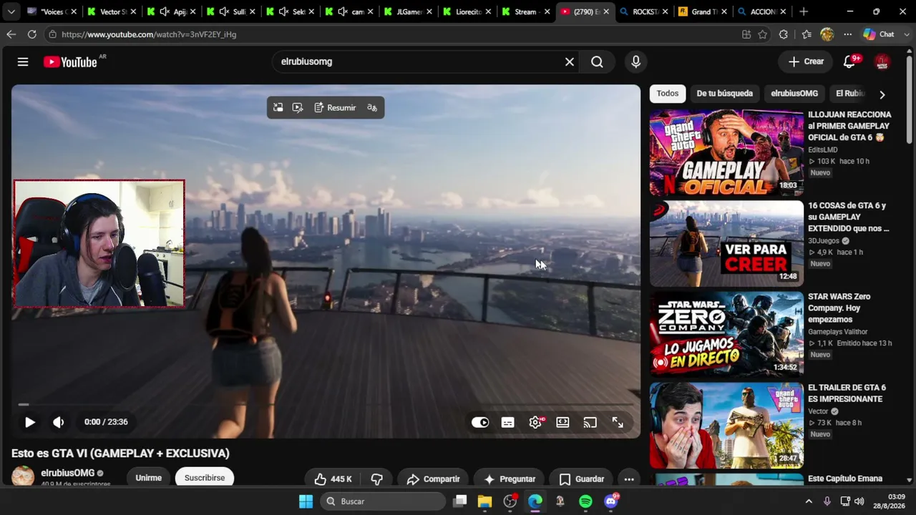Start a voice search with the microphone
The height and width of the screenshot is (515, 916).
(x=635, y=62)
